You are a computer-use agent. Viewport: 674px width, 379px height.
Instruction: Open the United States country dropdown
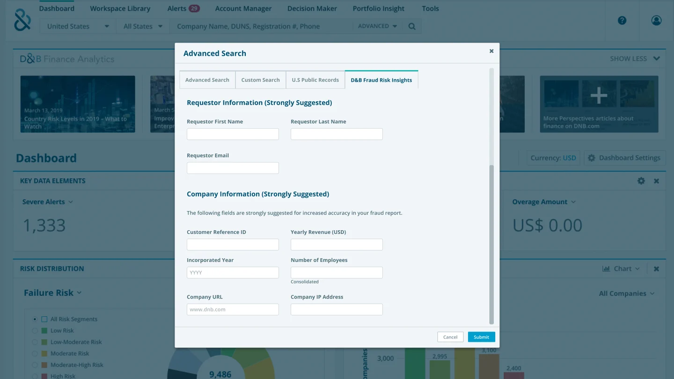click(78, 26)
